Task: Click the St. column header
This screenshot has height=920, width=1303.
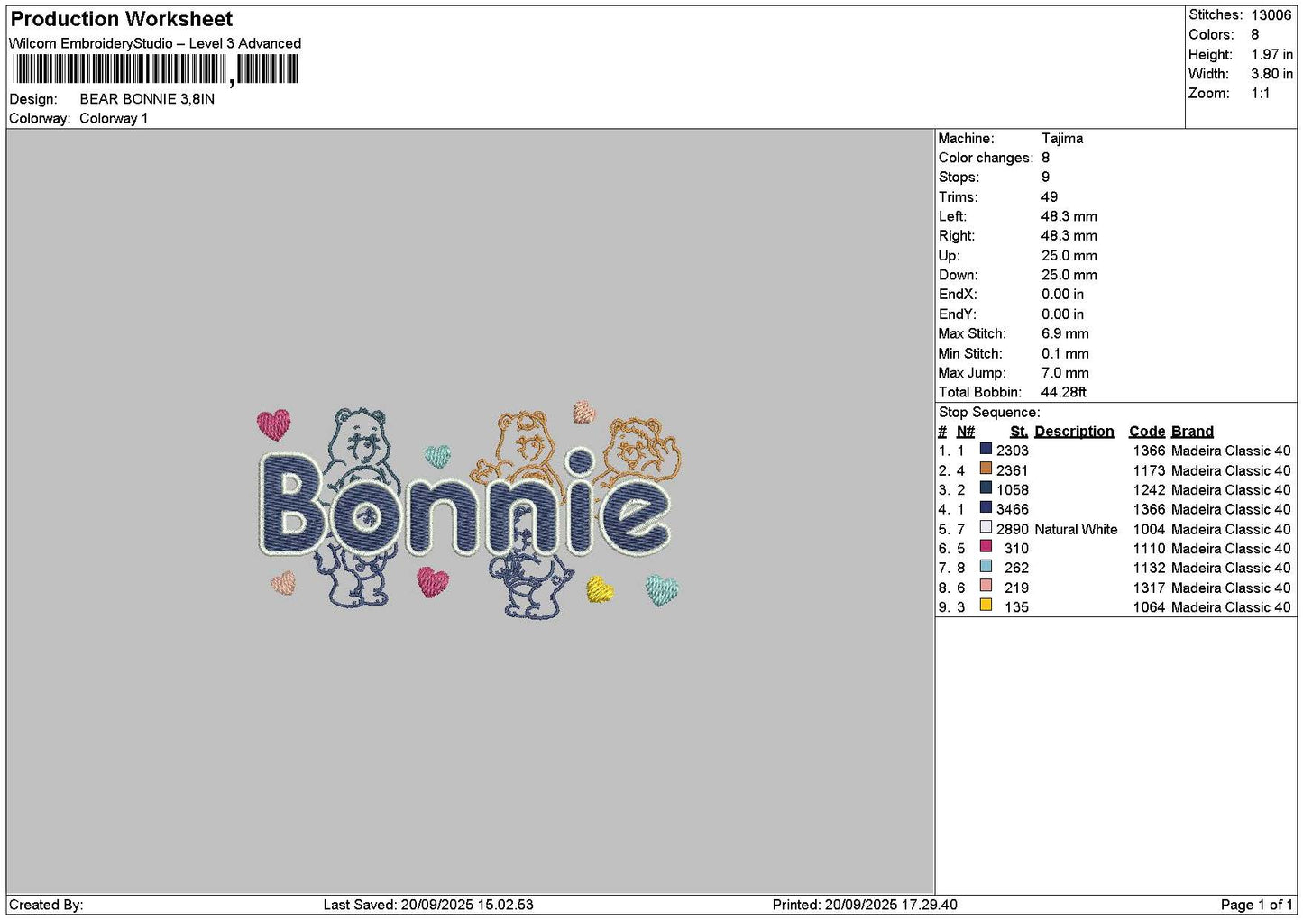Action: pos(1019,432)
